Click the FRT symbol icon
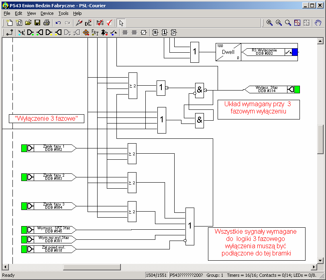 tap(95, 33)
